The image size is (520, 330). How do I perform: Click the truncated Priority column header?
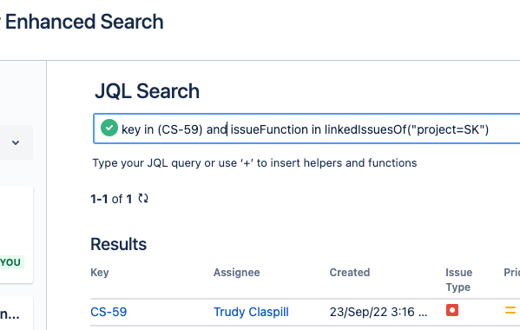click(x=511, y=273)
